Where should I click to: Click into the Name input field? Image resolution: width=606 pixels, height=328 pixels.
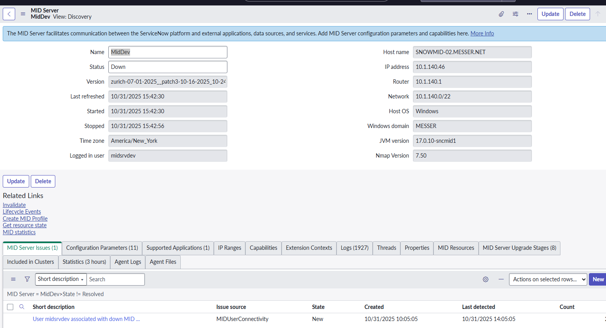pyautogui.click(x=168, y=52)
